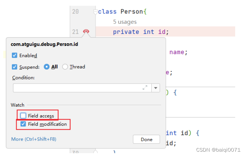Click the field watchpoint eye icon on line 21
The image size is (246, 156).
(x=86, y=31)
